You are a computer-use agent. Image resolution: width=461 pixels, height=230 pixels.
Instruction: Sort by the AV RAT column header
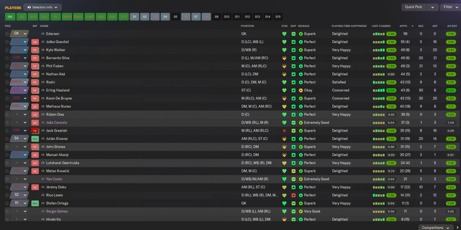tap(452, 26)
